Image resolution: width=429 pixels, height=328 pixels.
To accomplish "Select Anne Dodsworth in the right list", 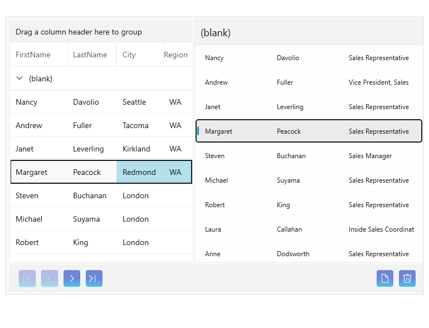I will (x=309, y=253).
